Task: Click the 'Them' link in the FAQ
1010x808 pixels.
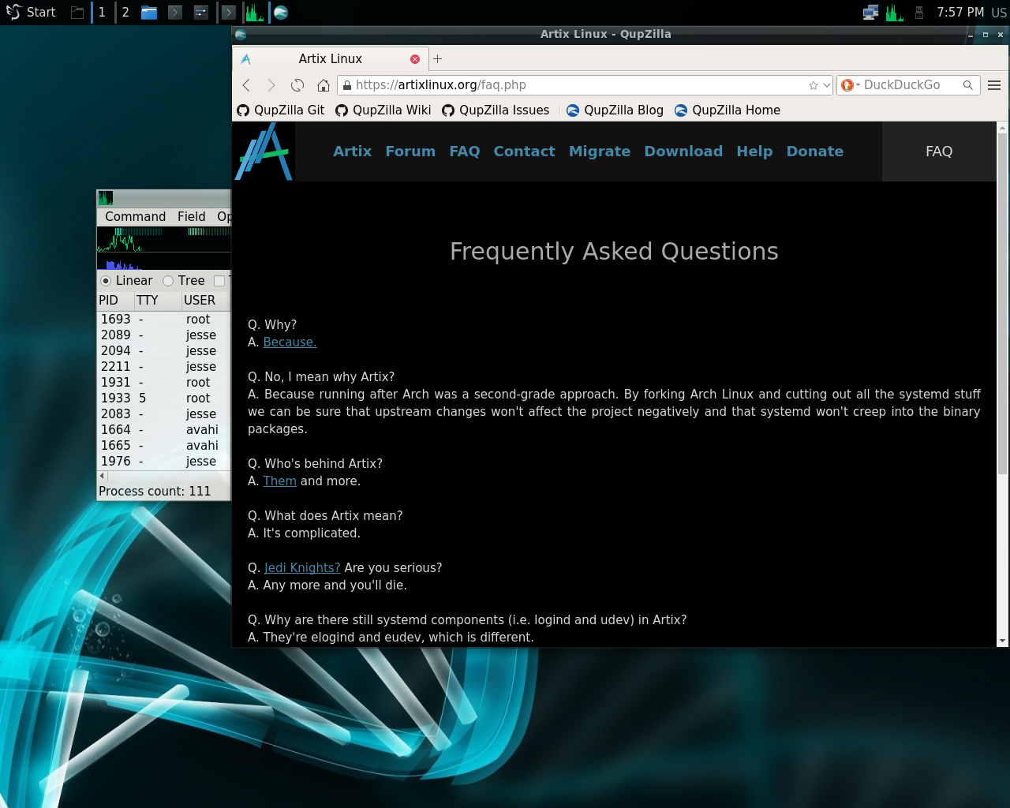Action: coord(280,481)
